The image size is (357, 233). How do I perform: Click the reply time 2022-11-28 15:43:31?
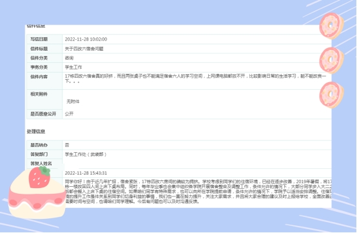pyautogui.click(x=86, y=173)
